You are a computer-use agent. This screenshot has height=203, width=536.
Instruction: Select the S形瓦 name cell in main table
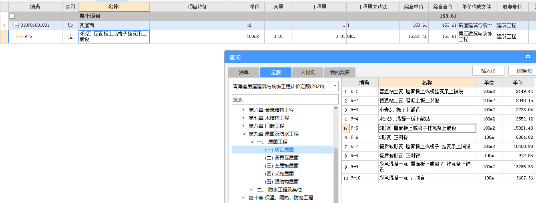[114, 36]
